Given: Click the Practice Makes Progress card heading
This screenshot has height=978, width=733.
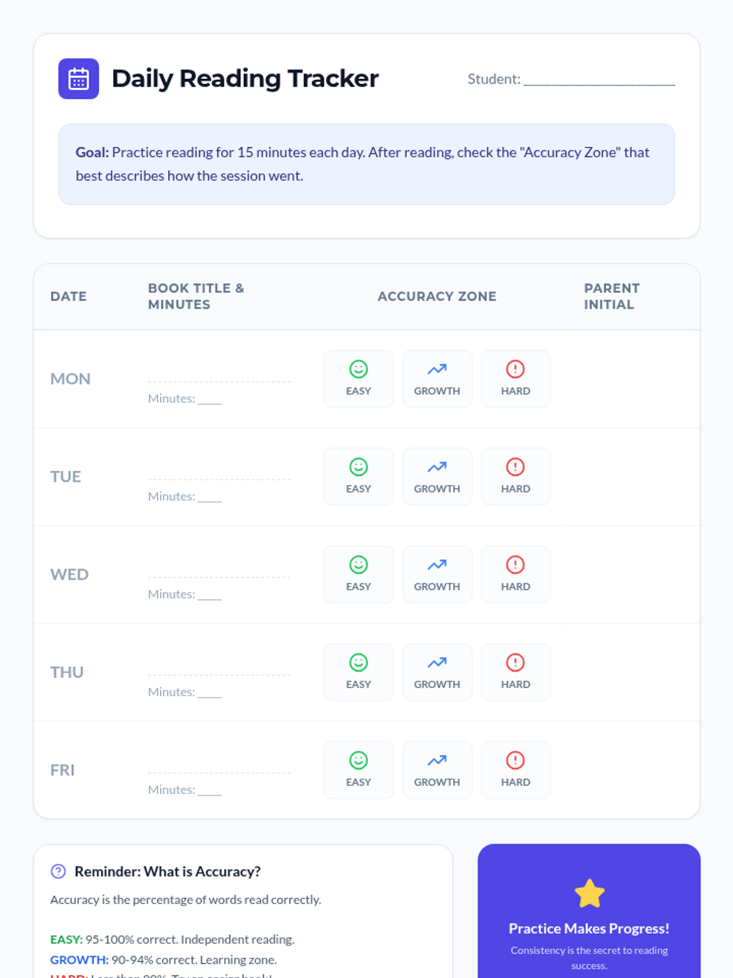Looking at the screenshot, I should 589,928.
